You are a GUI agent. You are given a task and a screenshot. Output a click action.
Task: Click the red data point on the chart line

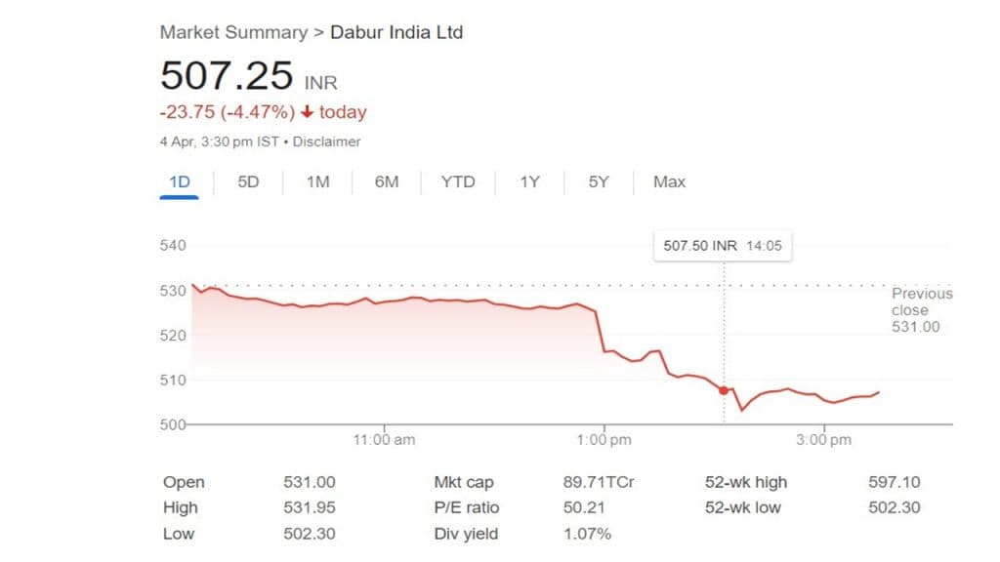coord(724,390)
